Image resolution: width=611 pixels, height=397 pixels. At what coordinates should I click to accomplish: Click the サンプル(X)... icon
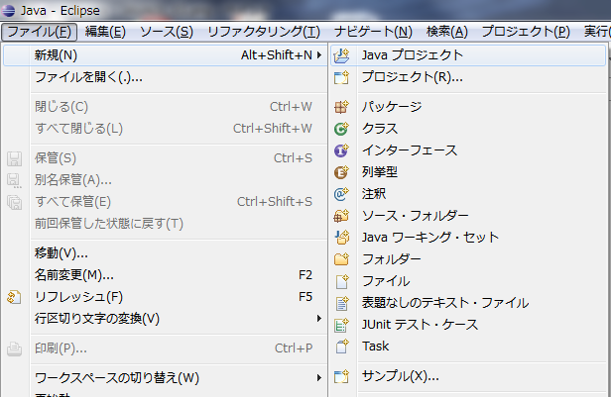click(342, 376)
